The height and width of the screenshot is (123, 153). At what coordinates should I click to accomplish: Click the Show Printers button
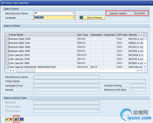tap(92, 18)
